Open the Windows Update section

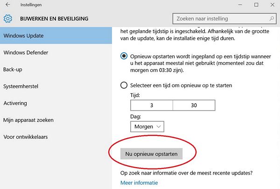coord(56,35)
